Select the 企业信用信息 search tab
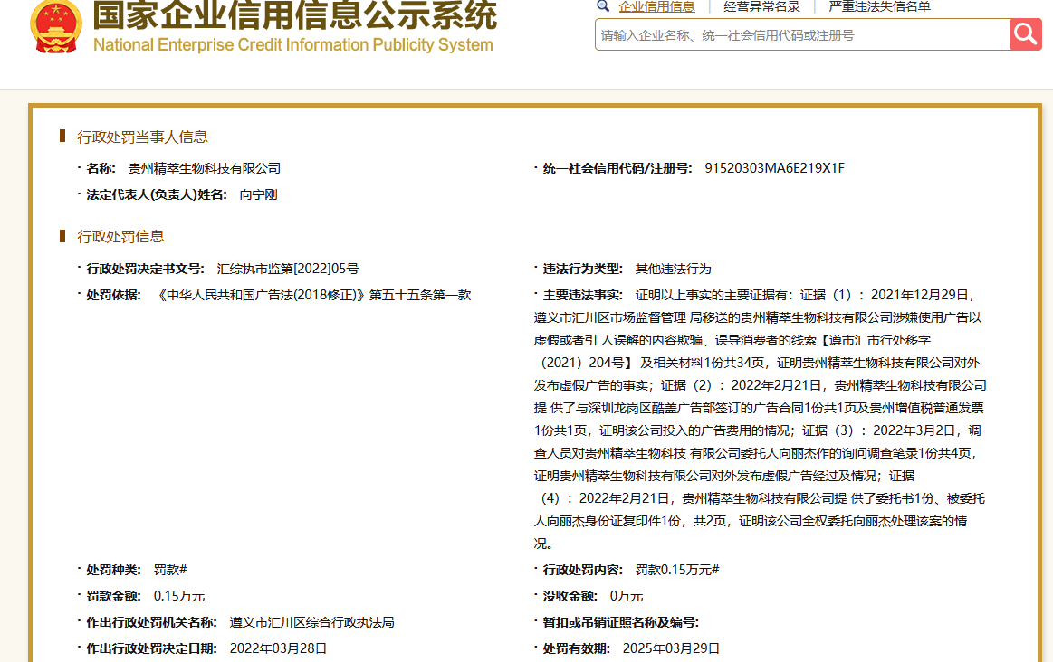The image size is (1053, 662). point(656,6)
